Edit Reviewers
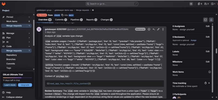218x100 pixels. click(207, 37)
